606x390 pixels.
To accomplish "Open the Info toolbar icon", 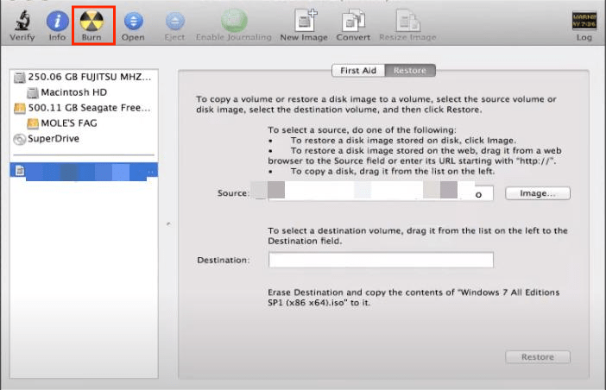I will pyautogui.click(x=57, y=22).
